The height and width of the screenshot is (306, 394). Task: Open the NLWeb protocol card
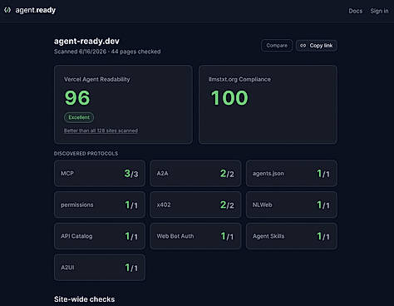[292, 205]
